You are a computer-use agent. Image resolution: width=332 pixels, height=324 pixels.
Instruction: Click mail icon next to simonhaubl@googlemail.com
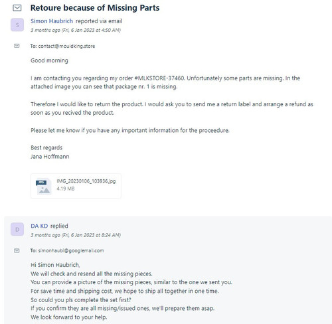point(17,250)
